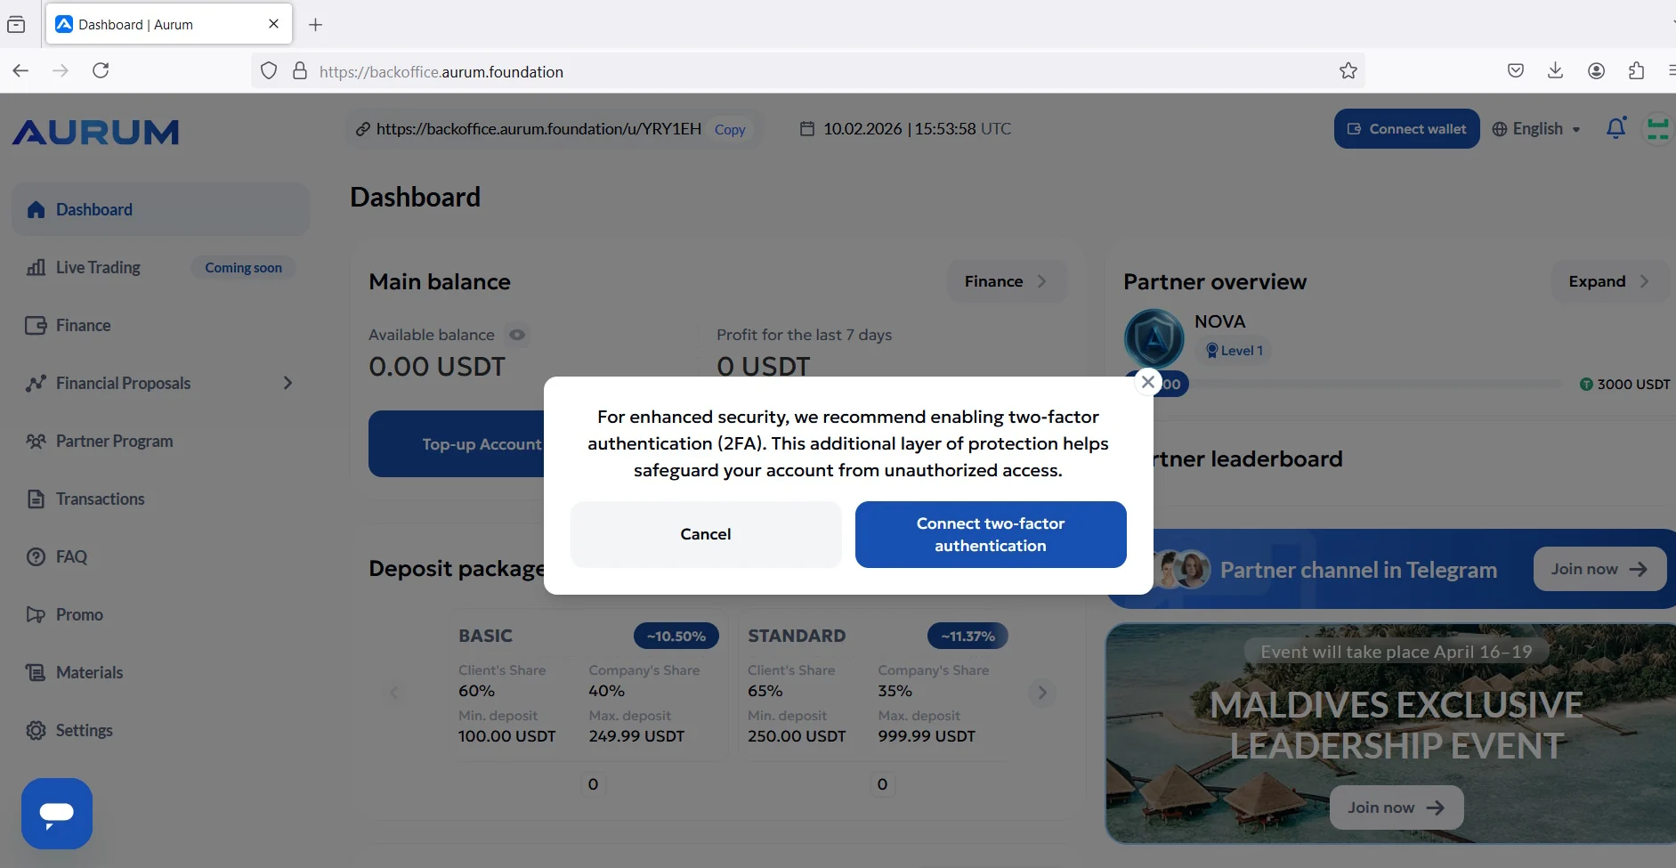Click the ~11.37% STANDARD rate badge
The image size is (1676, 868).
coord(968,637)
